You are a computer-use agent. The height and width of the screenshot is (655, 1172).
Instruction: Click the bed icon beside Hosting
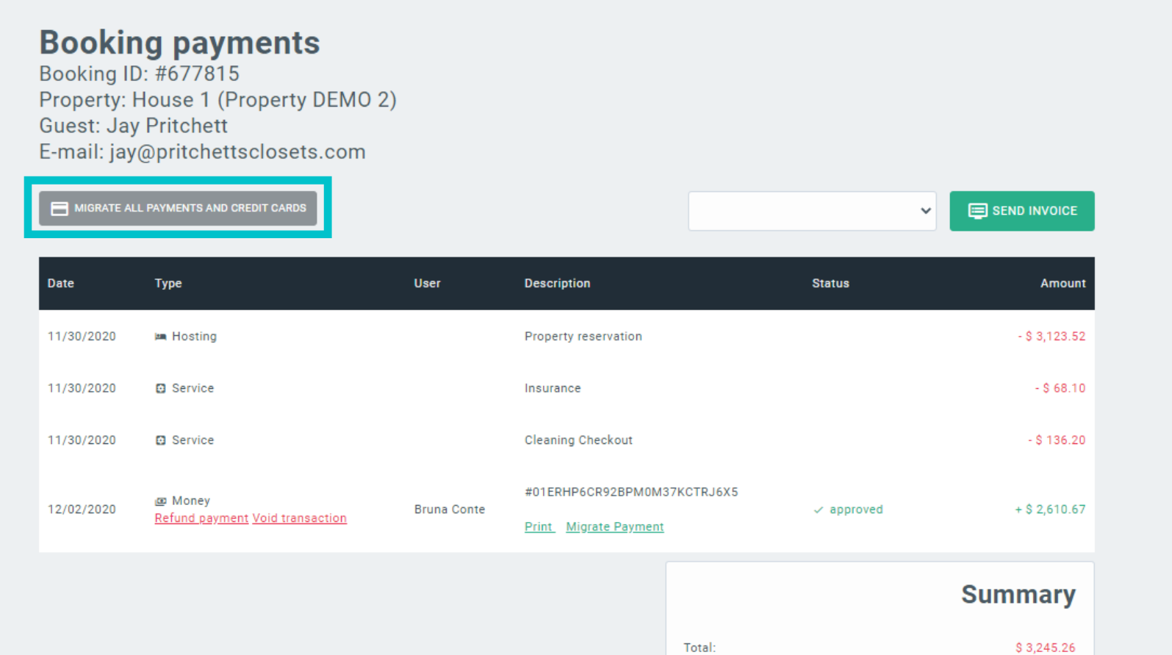(x=160, y=337)
